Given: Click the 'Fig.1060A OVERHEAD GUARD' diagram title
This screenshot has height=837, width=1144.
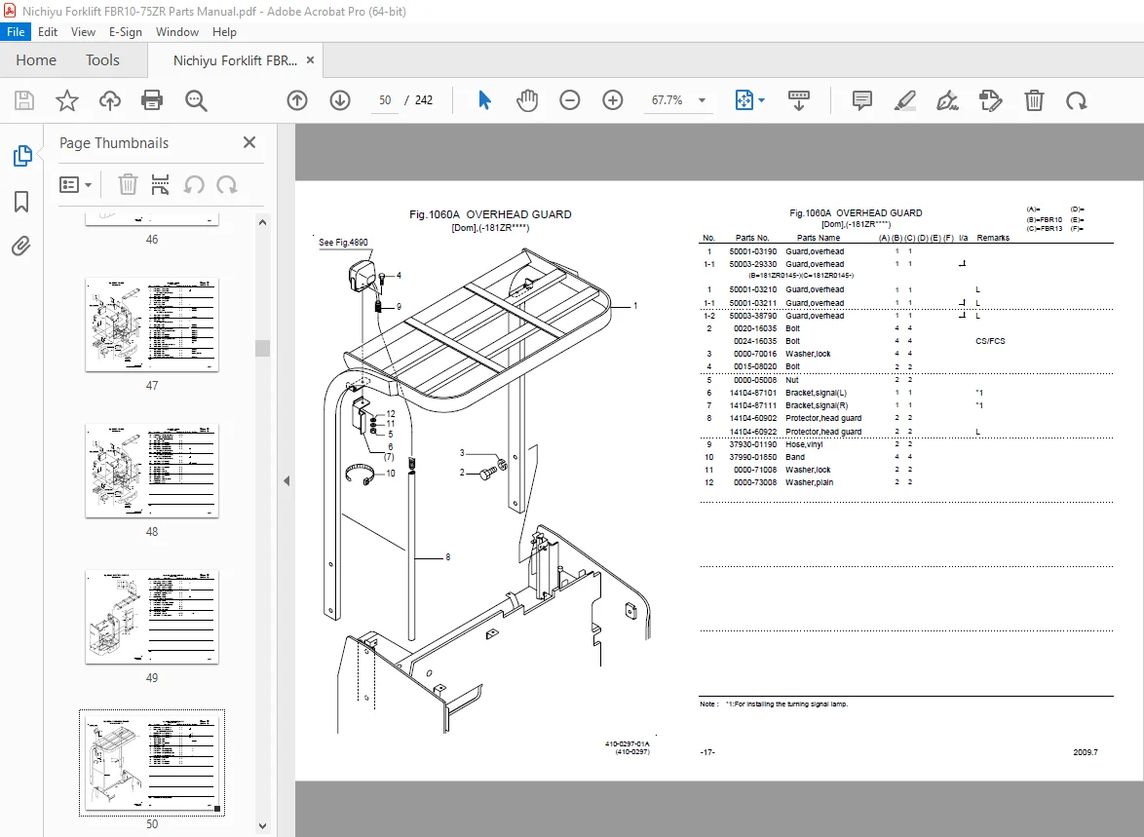Looking at the screenshot, I should tap(490, 214).
